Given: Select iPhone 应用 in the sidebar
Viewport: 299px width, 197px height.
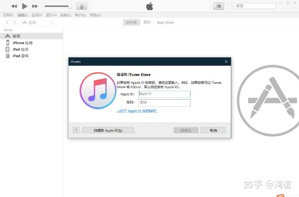Looking at the screenshot, I should [x=31, y=43].
